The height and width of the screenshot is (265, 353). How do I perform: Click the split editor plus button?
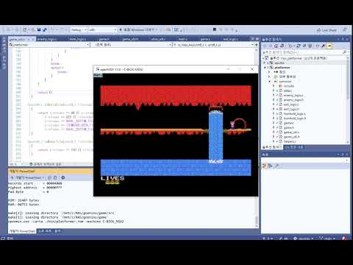click(x=257, y=45)
